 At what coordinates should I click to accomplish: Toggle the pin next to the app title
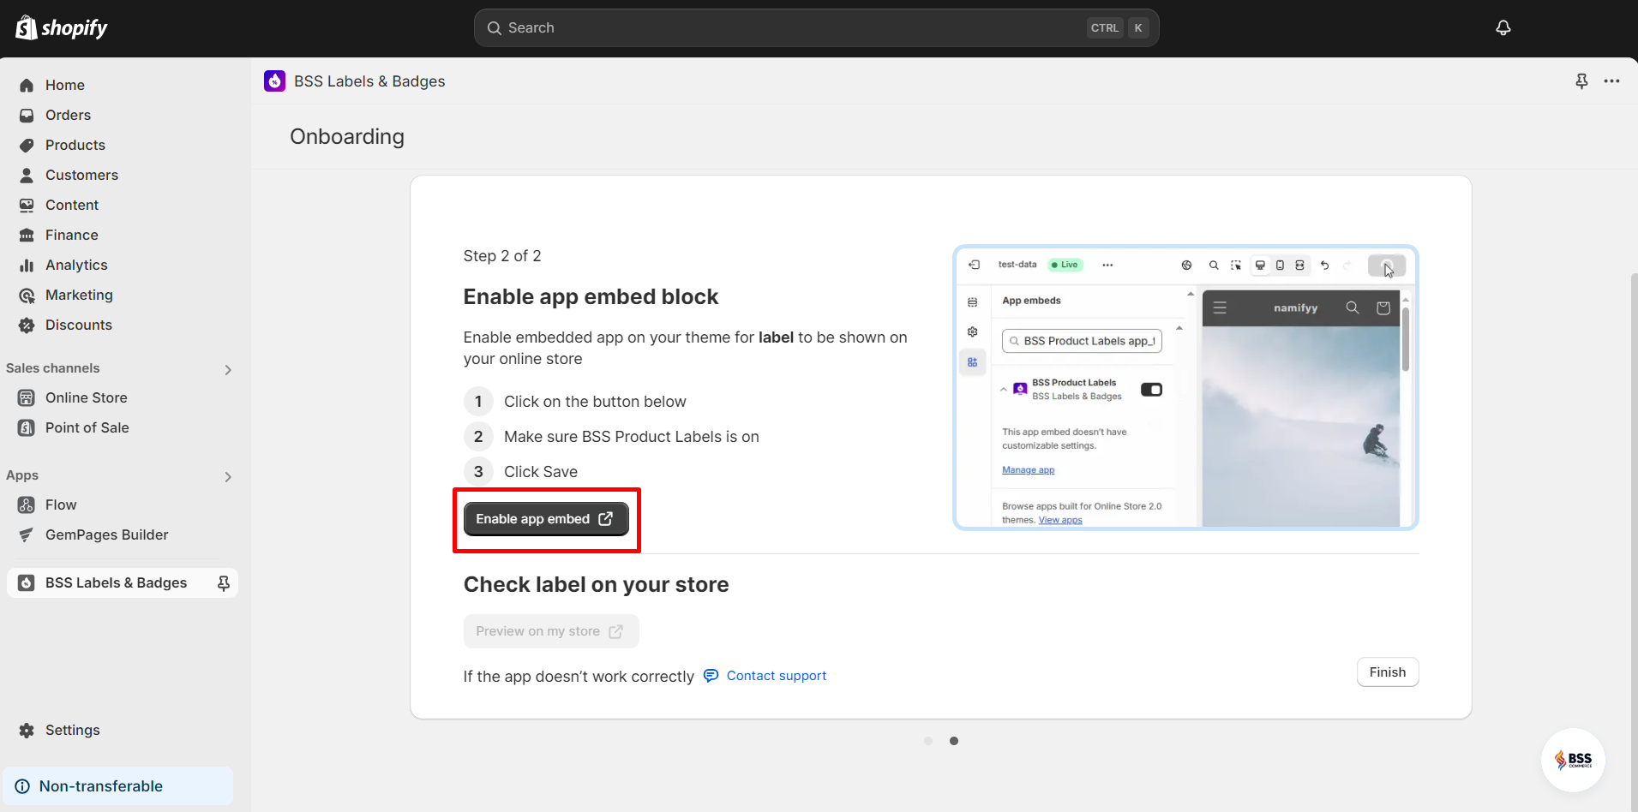(x=1581, y=81)
